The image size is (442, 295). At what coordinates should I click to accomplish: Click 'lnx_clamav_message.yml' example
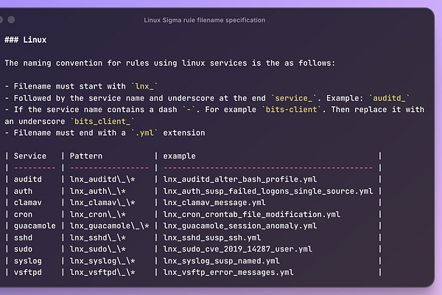click(214, 203)
